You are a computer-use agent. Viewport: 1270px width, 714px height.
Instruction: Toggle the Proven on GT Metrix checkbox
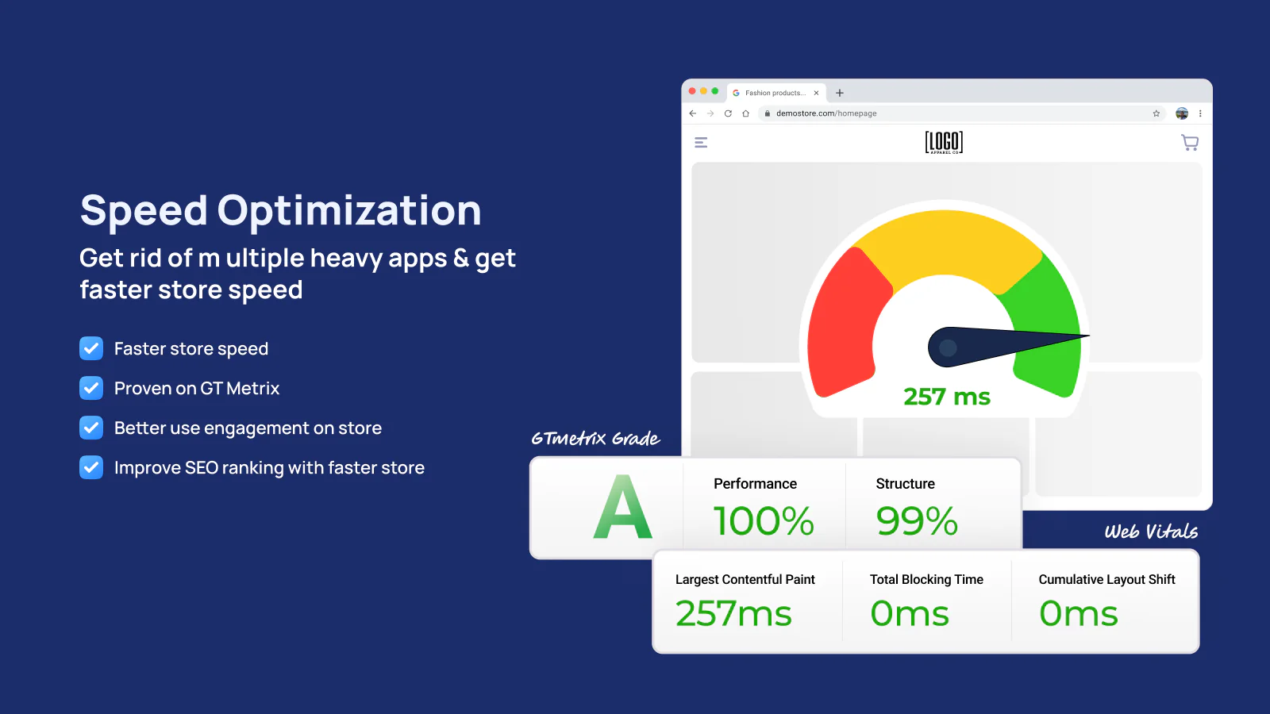[x=91, y=388]
